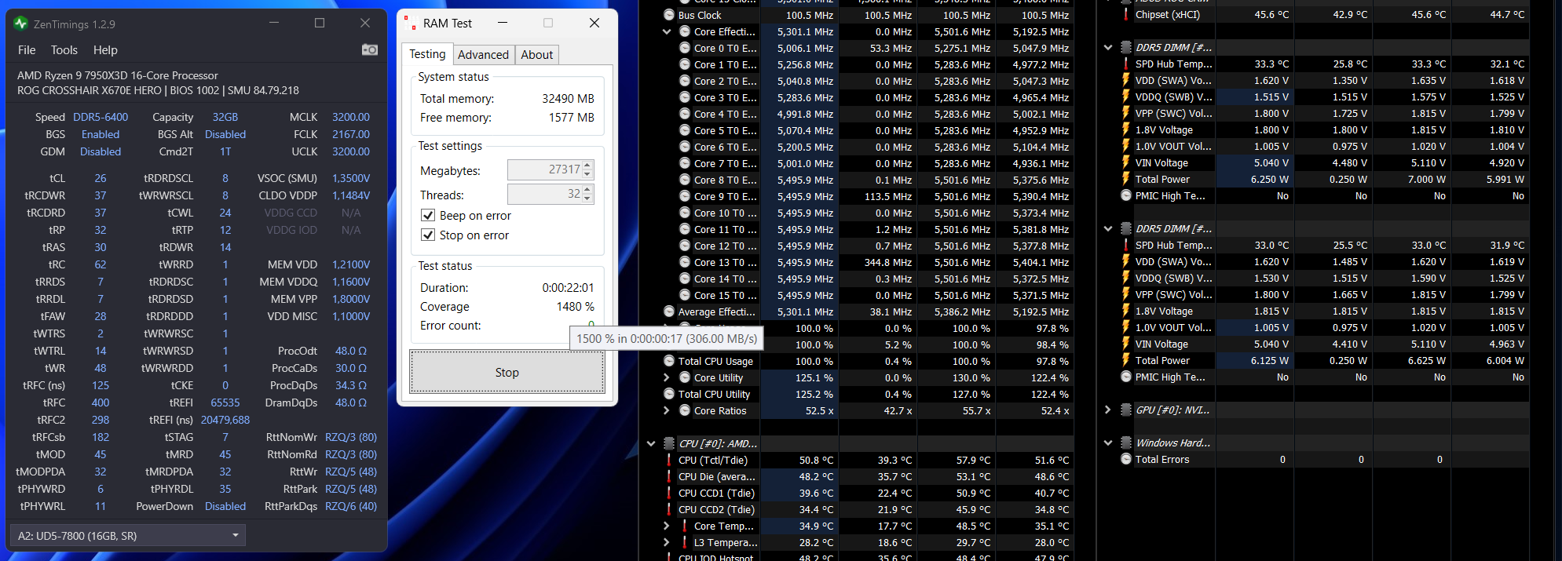Screen dimensions: 1562x561
Task: Click the Total CPU Usage sensor icon
Action: 669,361
